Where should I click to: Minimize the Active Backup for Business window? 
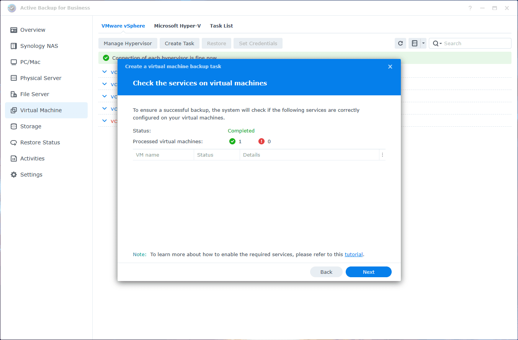click(x=482, y=8)
